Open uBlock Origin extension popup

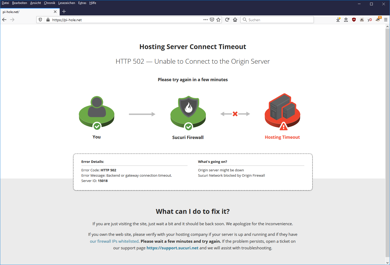pyautogui.click(x=354, y=20)
